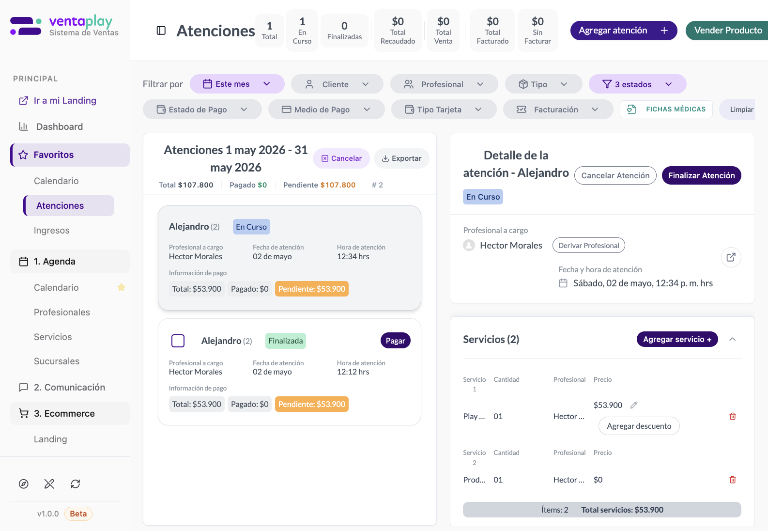Delete service 1 with trash icon
Image resolution: width=768 pixels, height=531 pixels.
pos(733,416)
